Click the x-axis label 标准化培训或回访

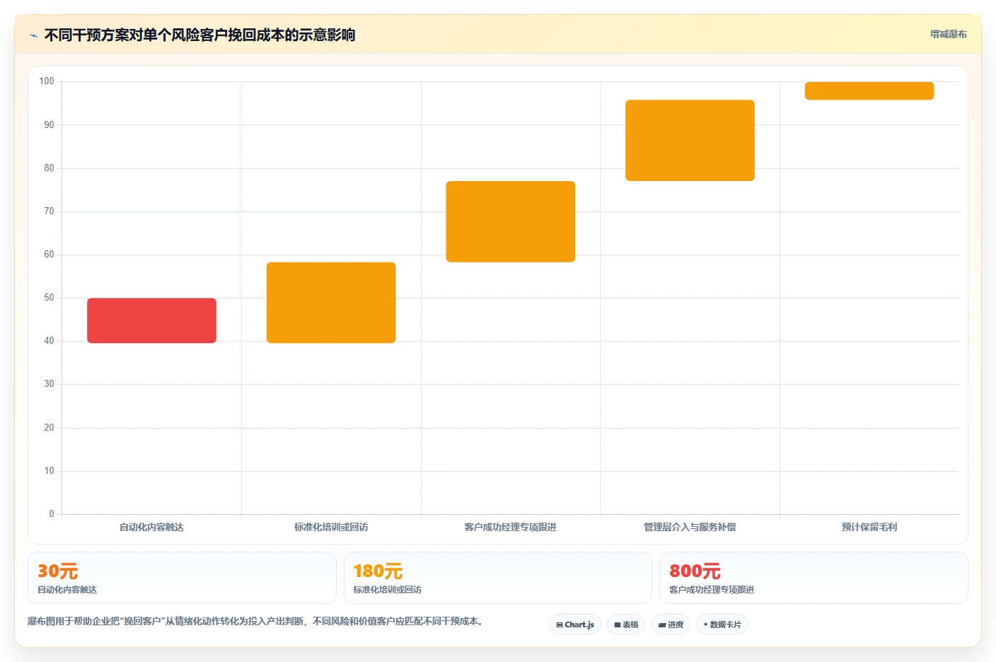click(331, 527)
